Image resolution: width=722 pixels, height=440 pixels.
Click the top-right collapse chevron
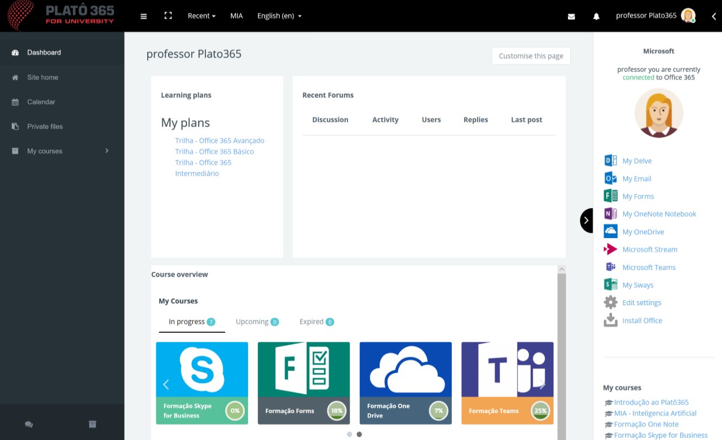click(714, 16)
